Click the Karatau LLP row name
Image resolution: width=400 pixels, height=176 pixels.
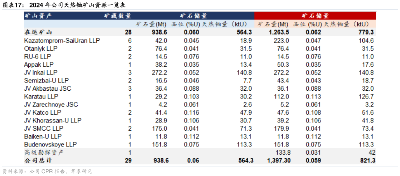41,97
